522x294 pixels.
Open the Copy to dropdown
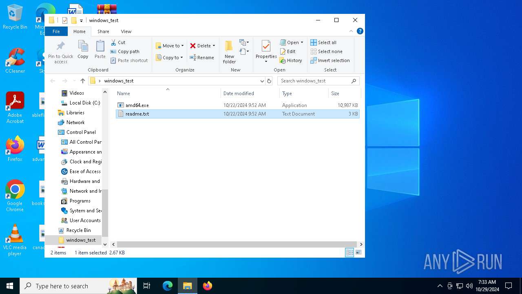tap(169, 58)
